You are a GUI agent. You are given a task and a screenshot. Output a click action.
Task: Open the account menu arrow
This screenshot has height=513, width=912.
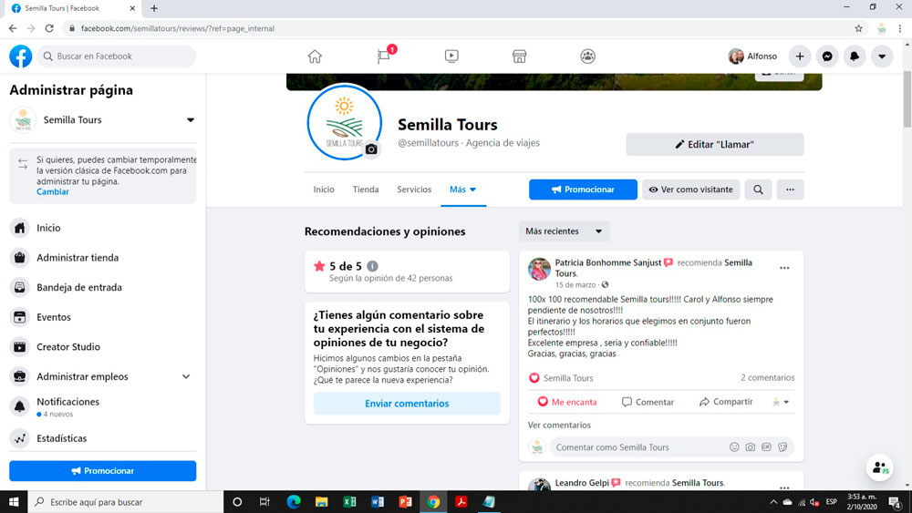882,56
